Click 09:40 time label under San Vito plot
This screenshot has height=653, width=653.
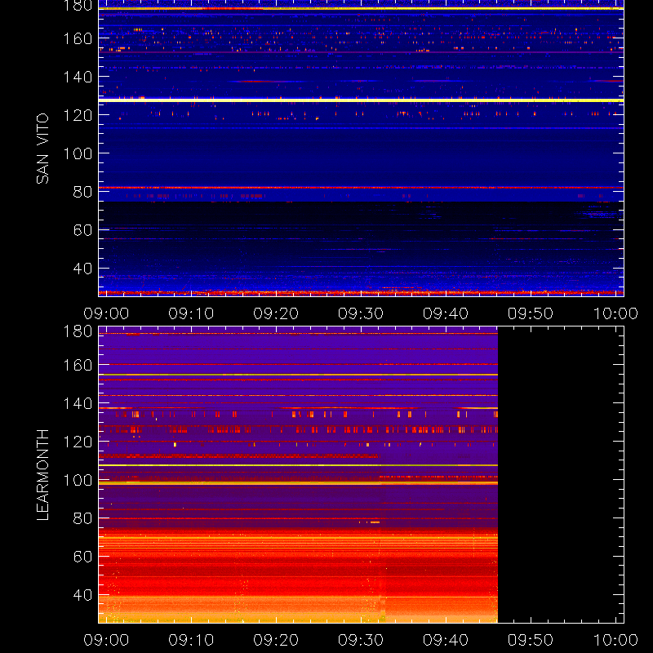click(446, 313)
